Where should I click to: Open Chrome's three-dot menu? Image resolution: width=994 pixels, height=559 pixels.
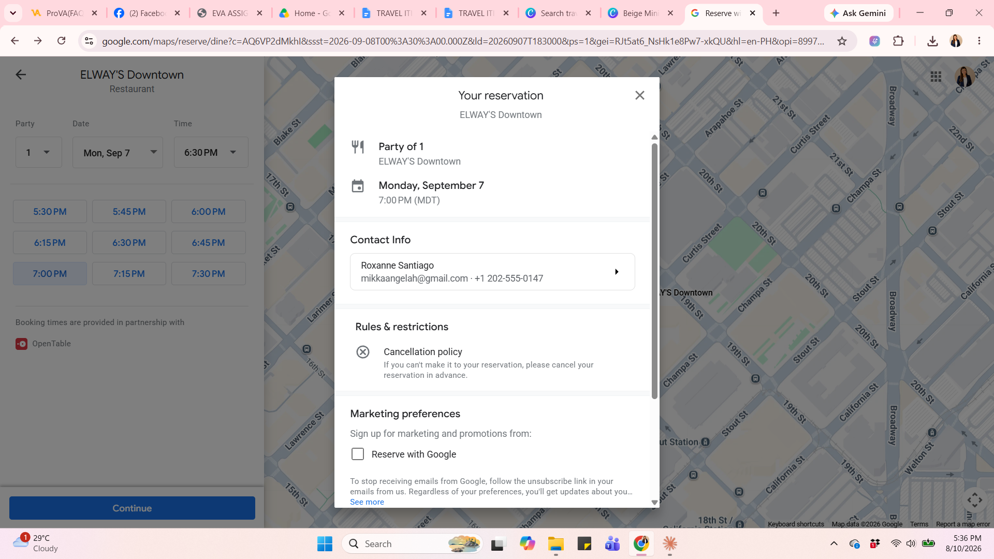[x=979, y=41]
